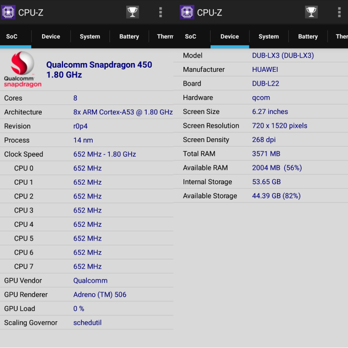Open the System tab on the left screen
348x348 pixels.
point(90,36)
